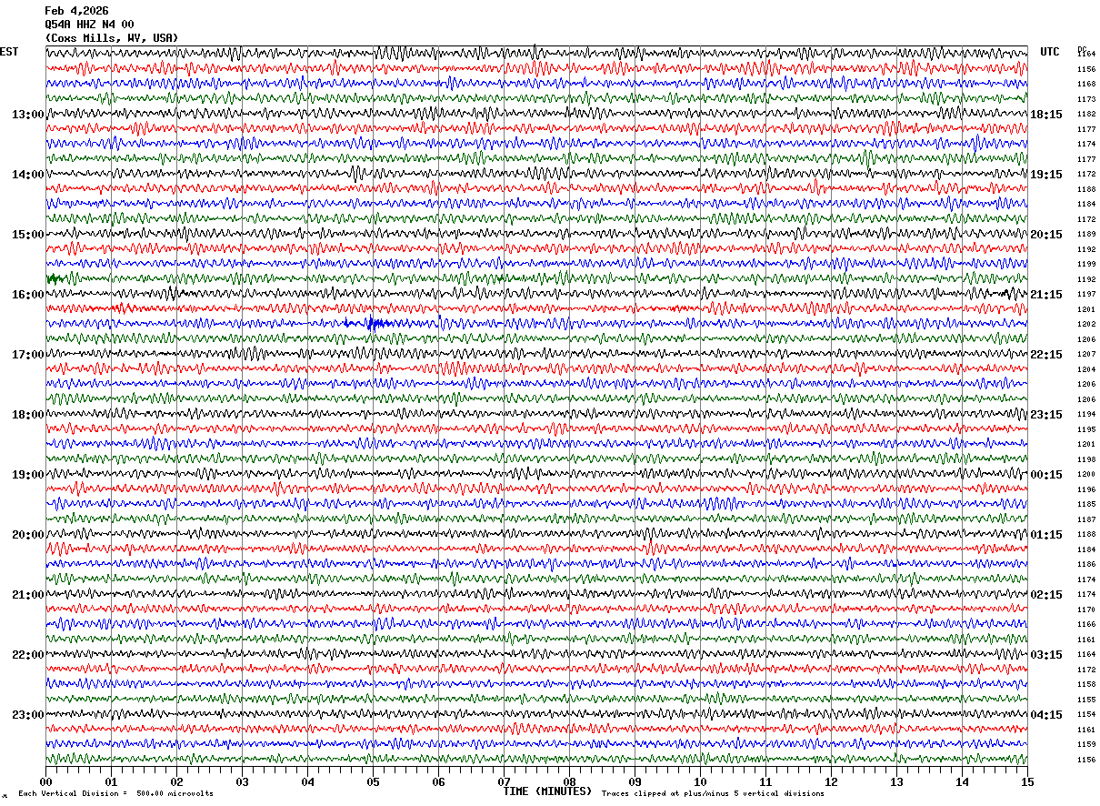The width and height of the screenshot is (1100, 806).
Task: Click minute 03 tick label on time axis
Action: (242, 781)
